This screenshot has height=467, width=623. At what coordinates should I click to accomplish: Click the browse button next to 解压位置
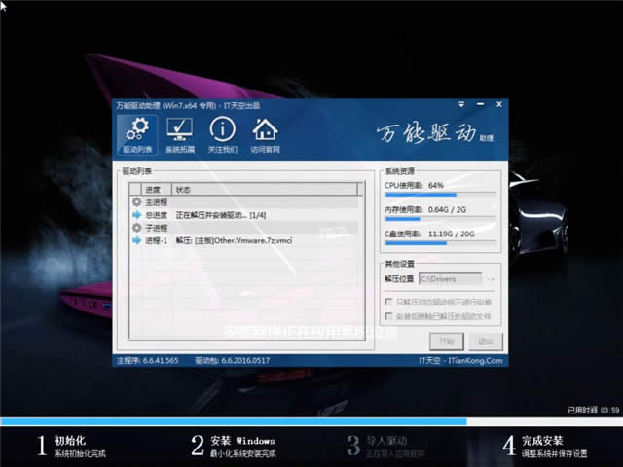point(491,279)
